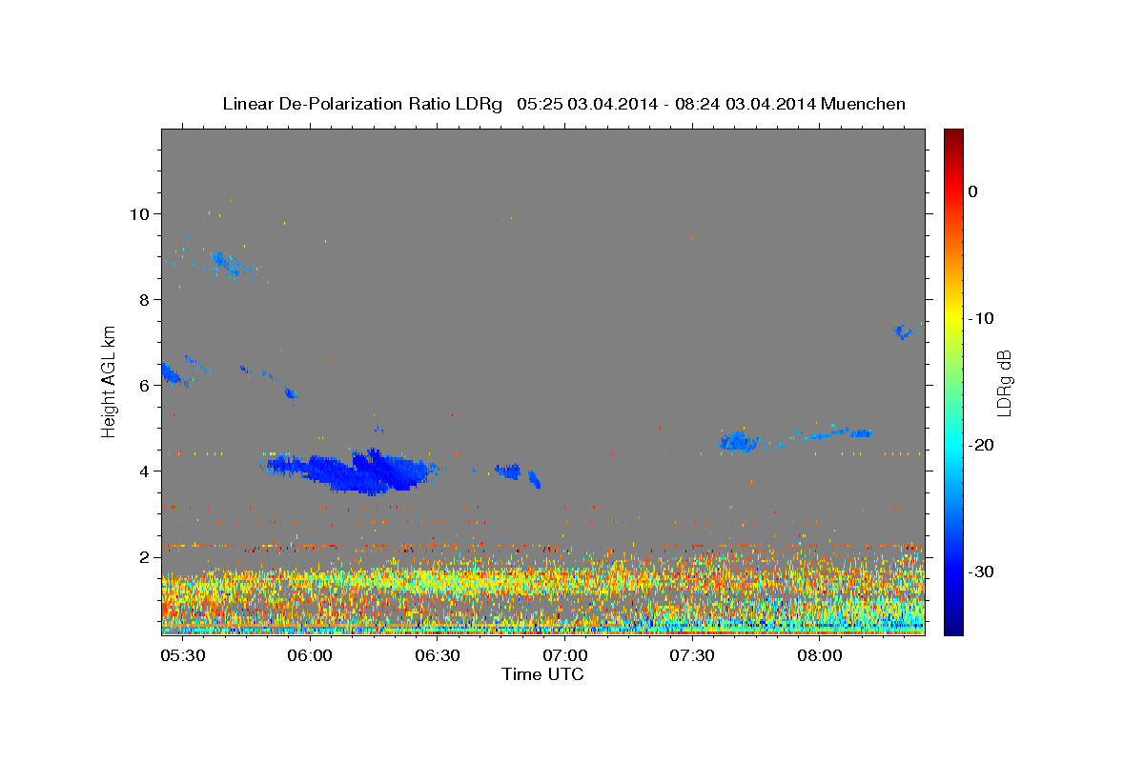Click the height tick label 6
This screenshot has height=762, width=1144.
(x=144, y=385)
